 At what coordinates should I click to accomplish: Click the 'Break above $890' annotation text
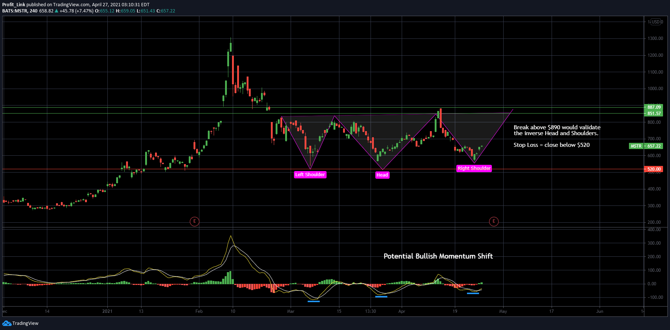[x=557, y=130]
